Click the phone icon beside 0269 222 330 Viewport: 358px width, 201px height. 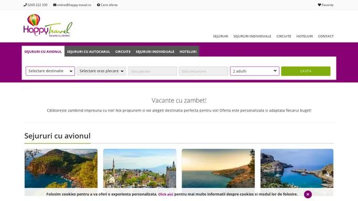tap(25, 5)
